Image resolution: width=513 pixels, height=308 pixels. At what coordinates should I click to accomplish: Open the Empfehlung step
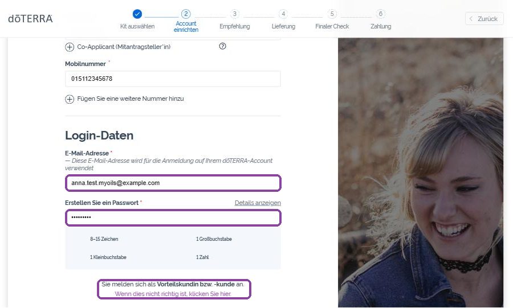[235, 26]
